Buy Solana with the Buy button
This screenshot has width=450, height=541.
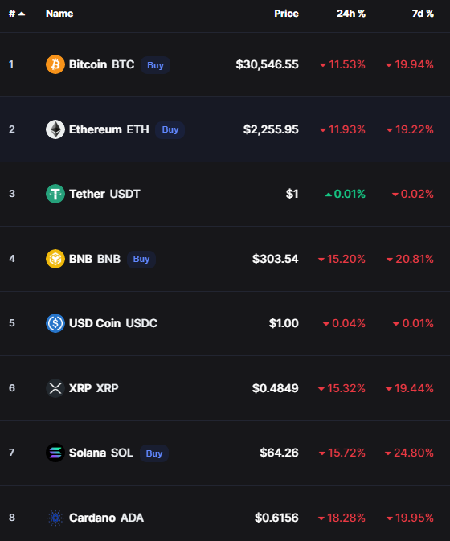click(154, 453)
